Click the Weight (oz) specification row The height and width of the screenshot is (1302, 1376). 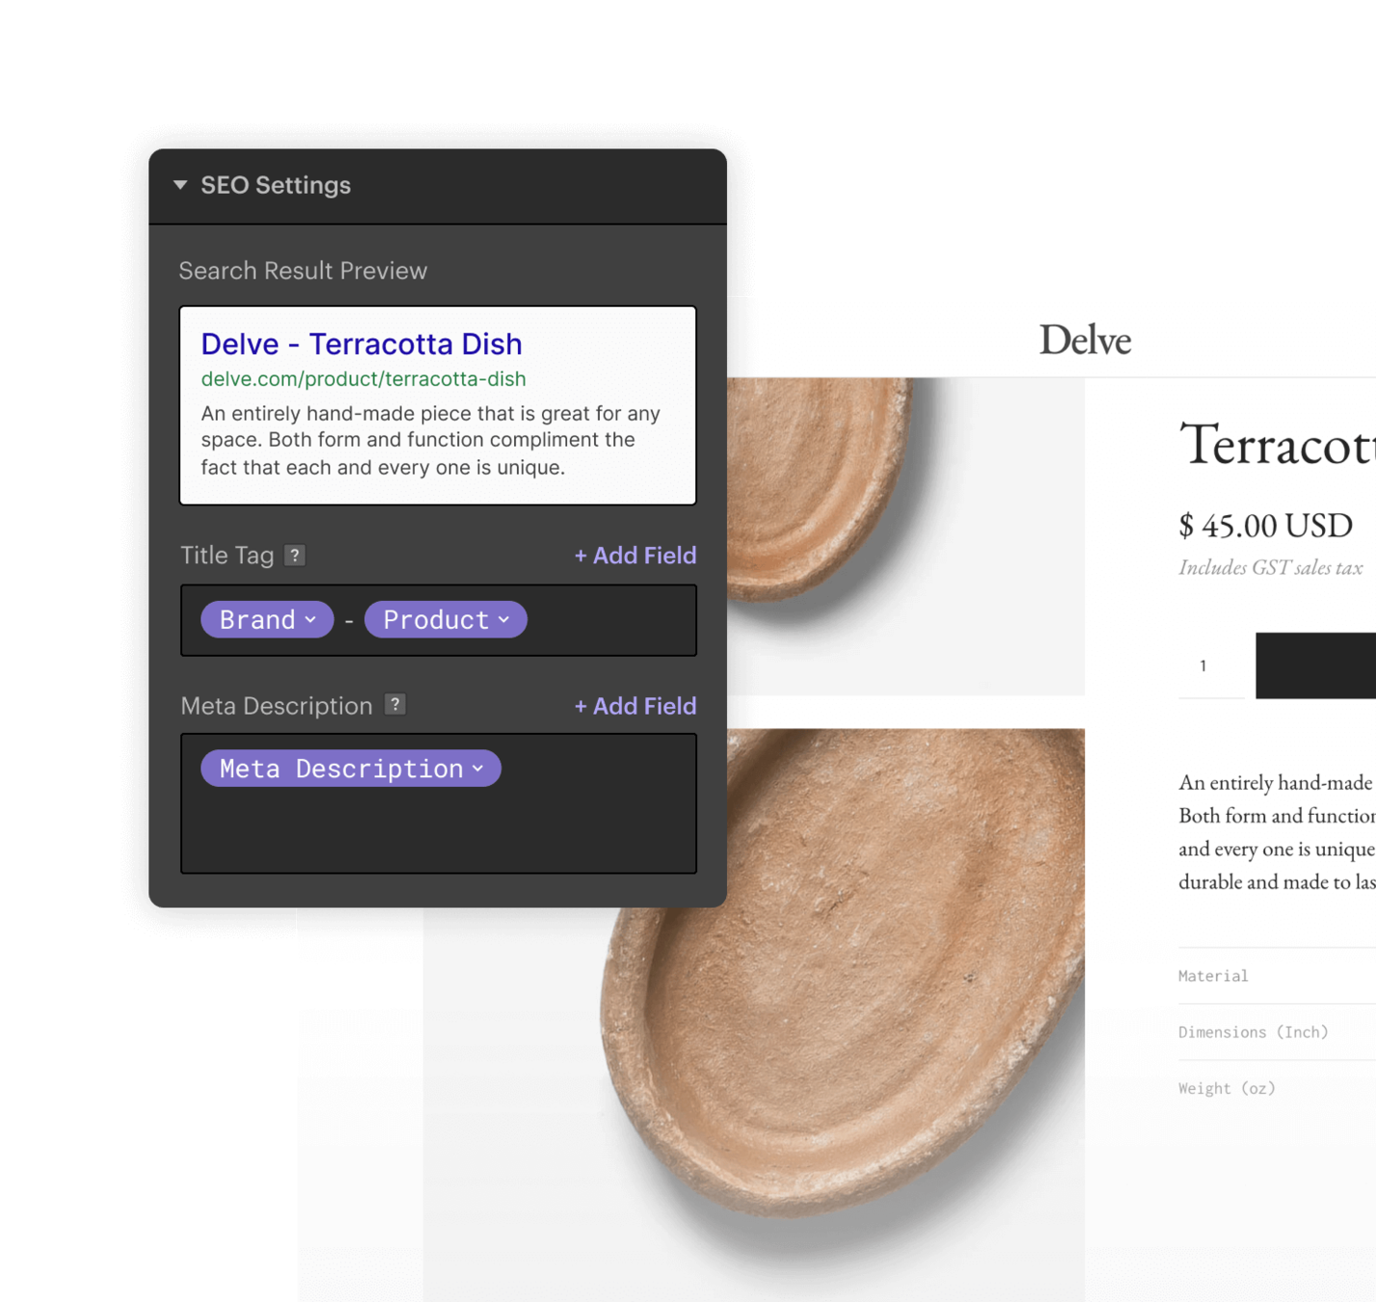pyautogui.click(x=1277, y=1088)
